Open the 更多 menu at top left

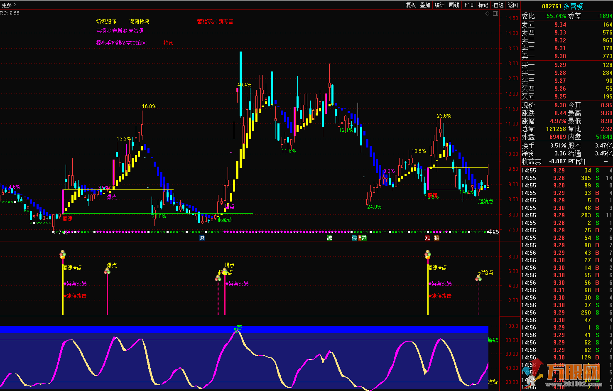tap(8, 5)
